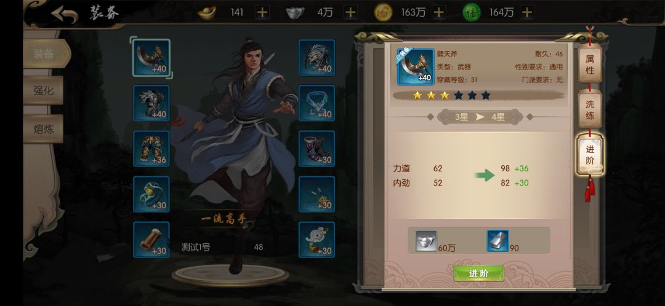Switch to the 洗练 hanging tab
Image resolution: width=665 pixels, height=306 pixels.
[x=590, y=110]
